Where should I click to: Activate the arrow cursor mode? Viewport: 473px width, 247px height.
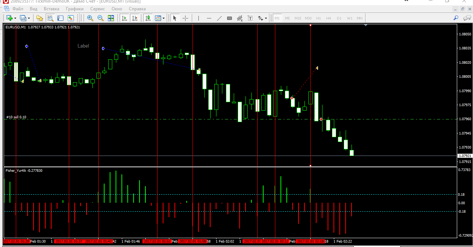tap(175, 18)
